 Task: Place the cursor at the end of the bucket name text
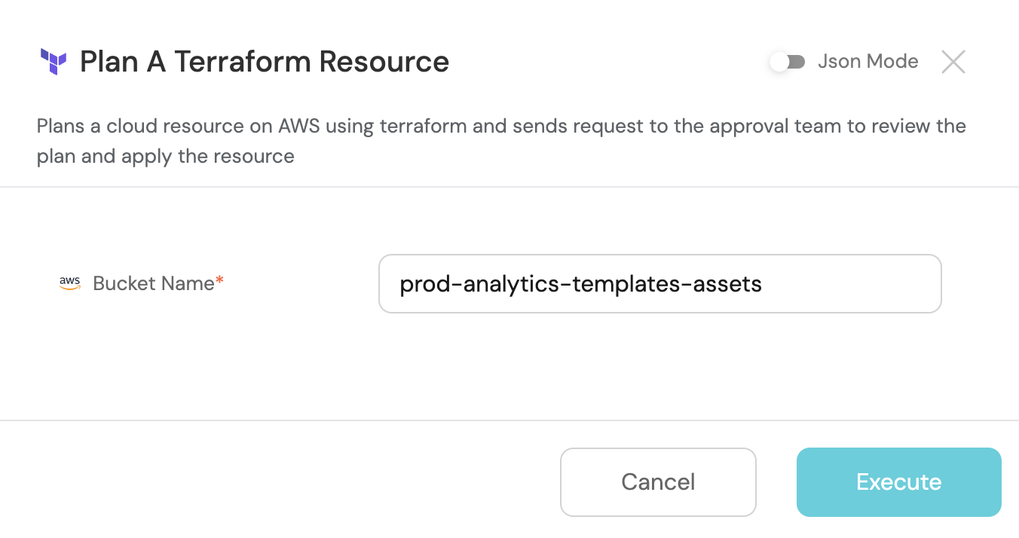763,284
